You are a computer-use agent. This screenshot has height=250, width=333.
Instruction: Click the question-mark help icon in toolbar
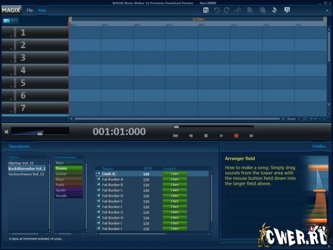[x=287, y=10]
